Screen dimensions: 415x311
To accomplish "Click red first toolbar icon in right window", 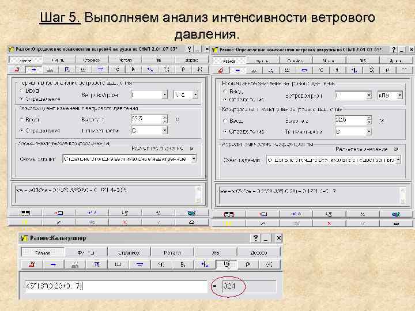I will [221, 70].
